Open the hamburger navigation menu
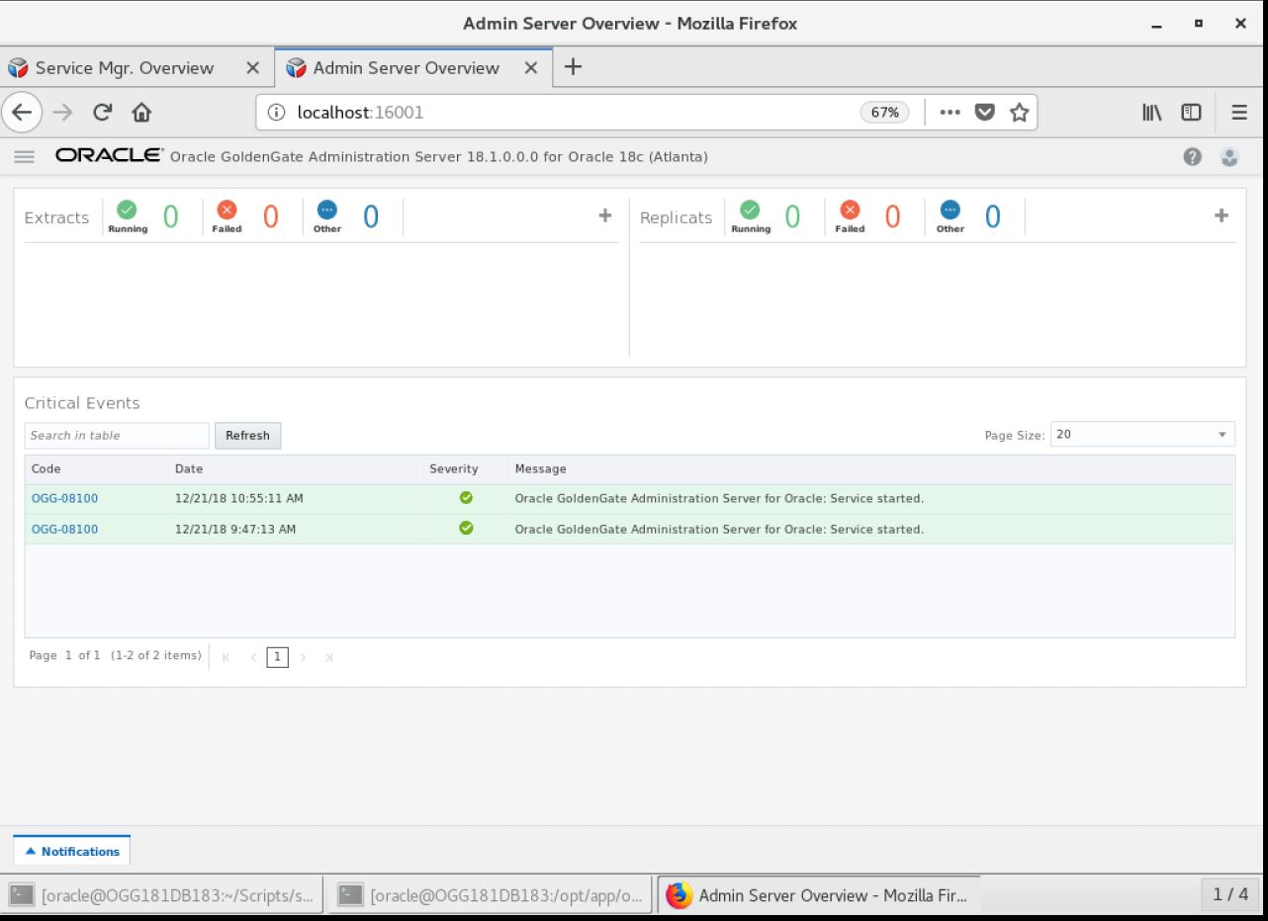 (25, 156)
